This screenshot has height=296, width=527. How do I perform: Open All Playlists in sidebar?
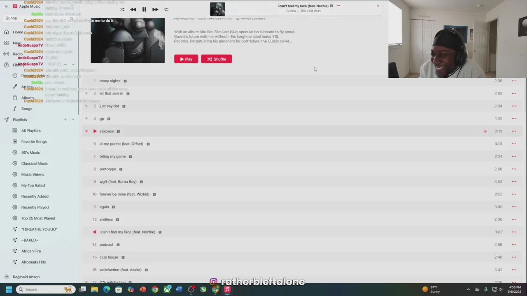[x=31, y=131]
